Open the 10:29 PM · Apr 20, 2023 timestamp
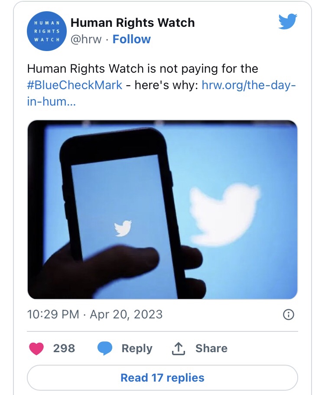Image resolution: width=325 pixels, height=395 pixels. [94, 314]
